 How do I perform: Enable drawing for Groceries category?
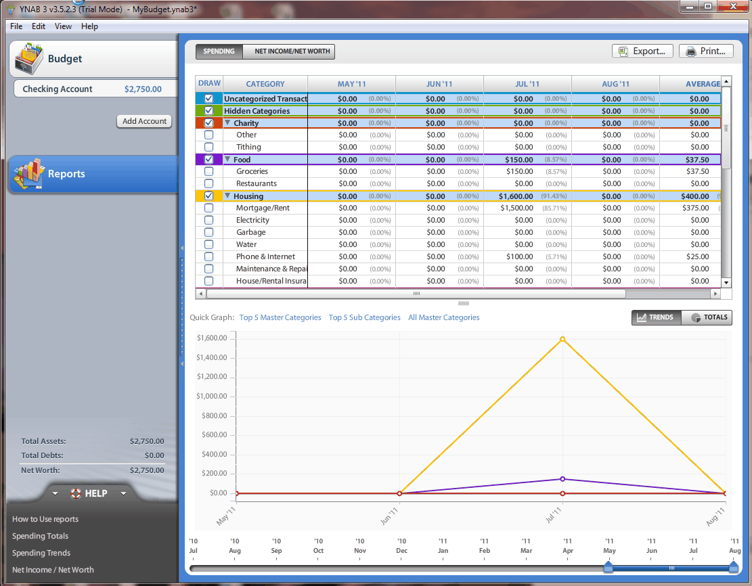209,172
